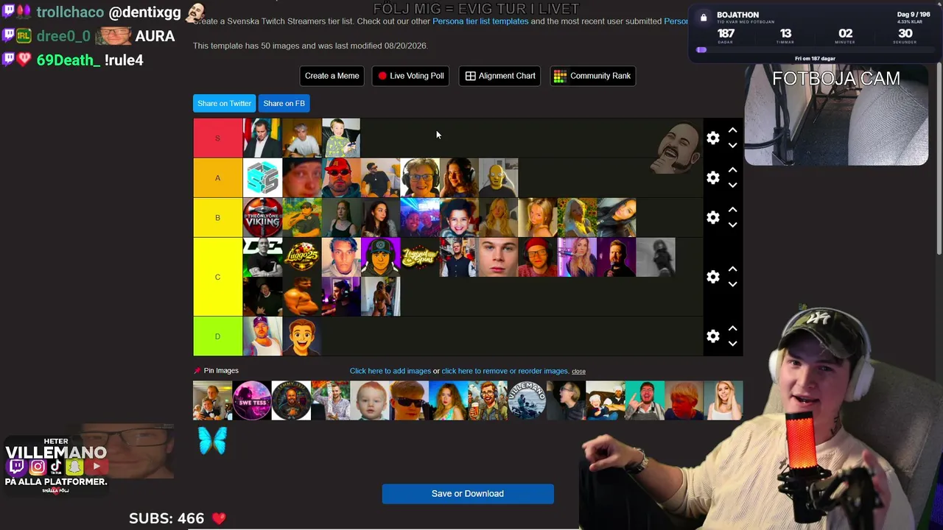Open the Alignment Chart view
The width and height of the screenshot is (943, 530).
pos(500,76)
